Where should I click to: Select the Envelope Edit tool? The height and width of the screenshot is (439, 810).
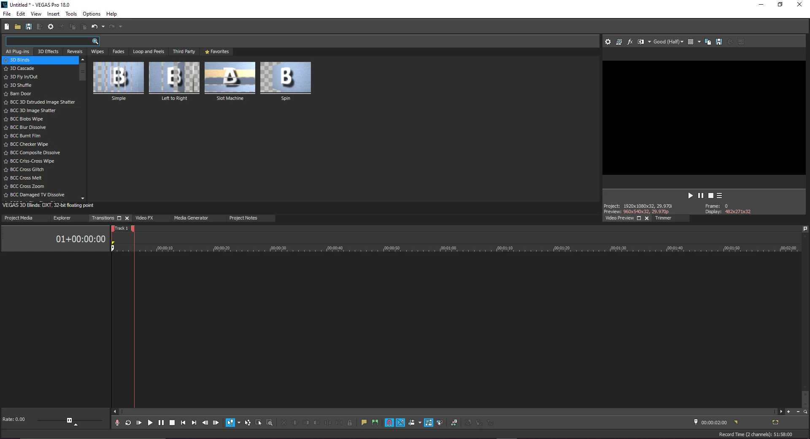coord(248,423)
